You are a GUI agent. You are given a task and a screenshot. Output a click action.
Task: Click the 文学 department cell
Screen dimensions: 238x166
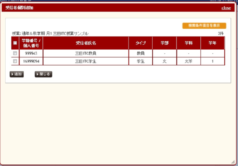188,61
